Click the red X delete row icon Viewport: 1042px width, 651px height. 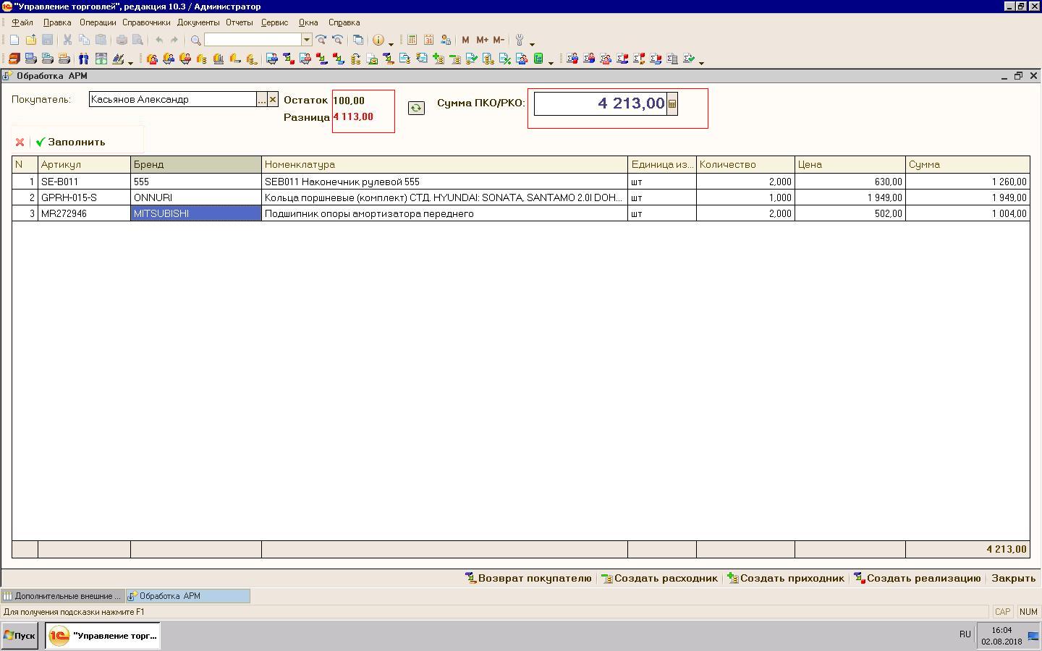click(20, 142)
